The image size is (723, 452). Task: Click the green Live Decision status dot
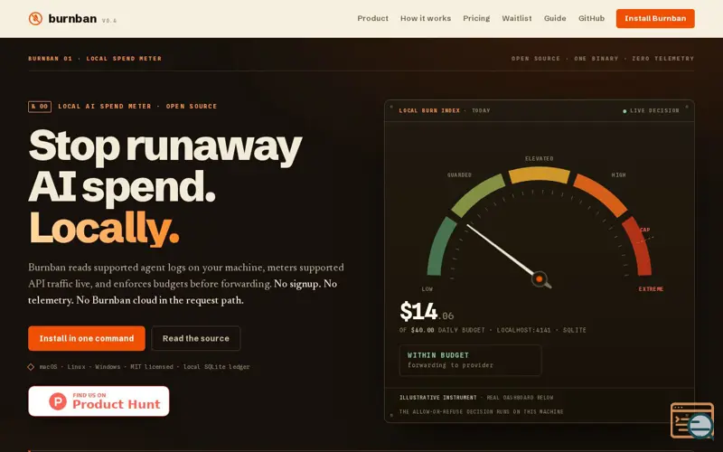click(624, 111)
